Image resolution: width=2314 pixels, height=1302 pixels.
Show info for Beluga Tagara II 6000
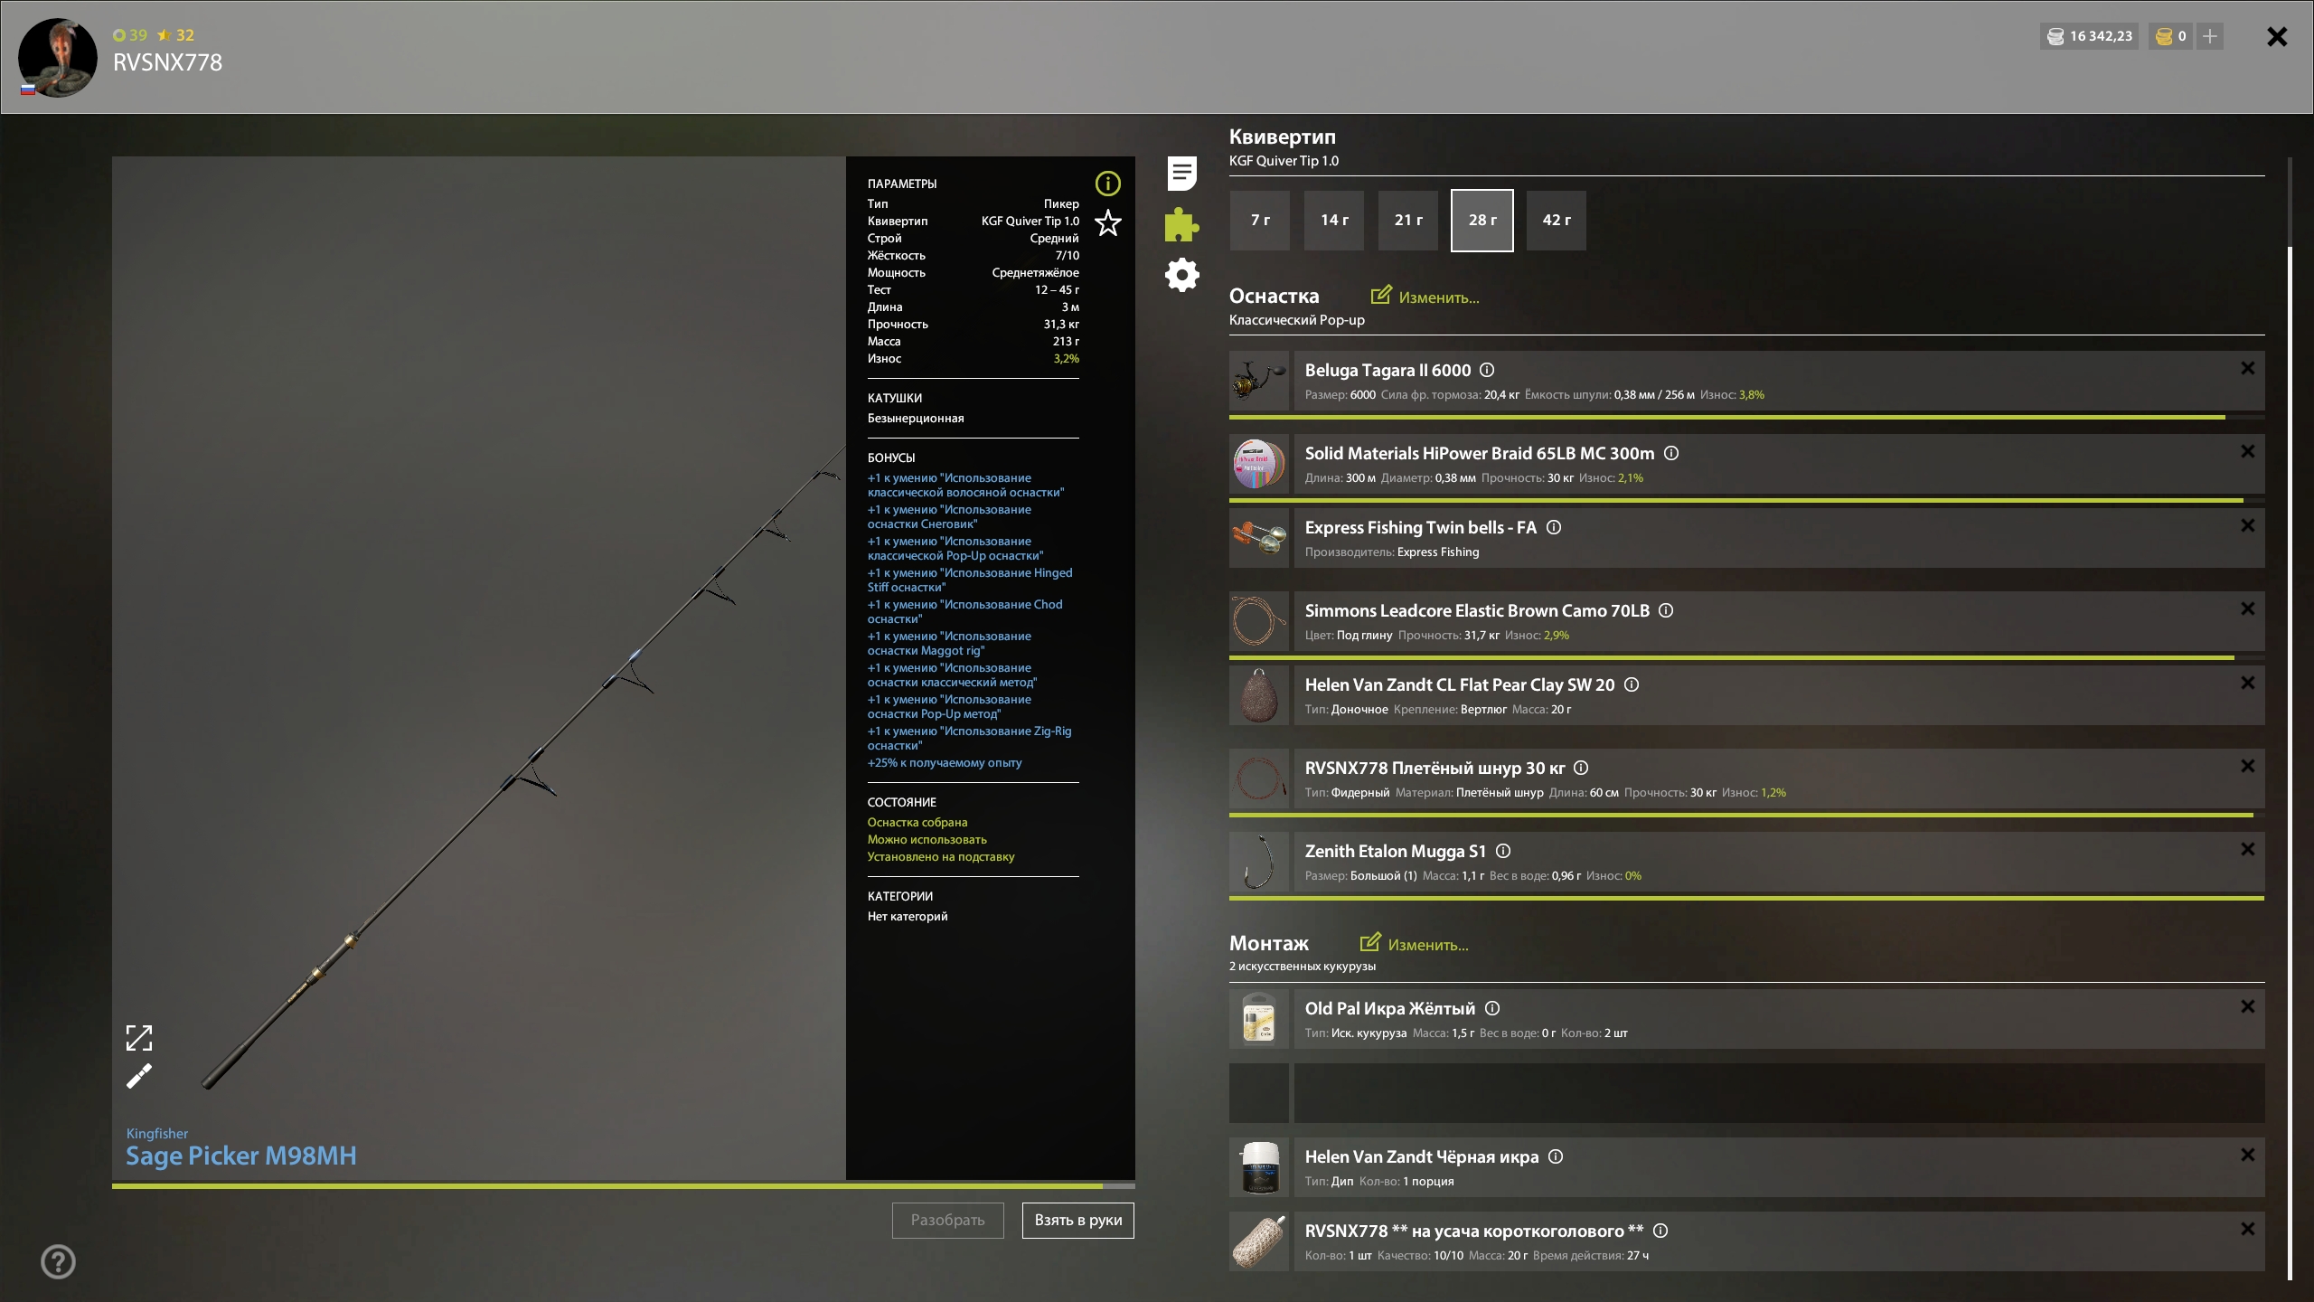click(1487, 370)
